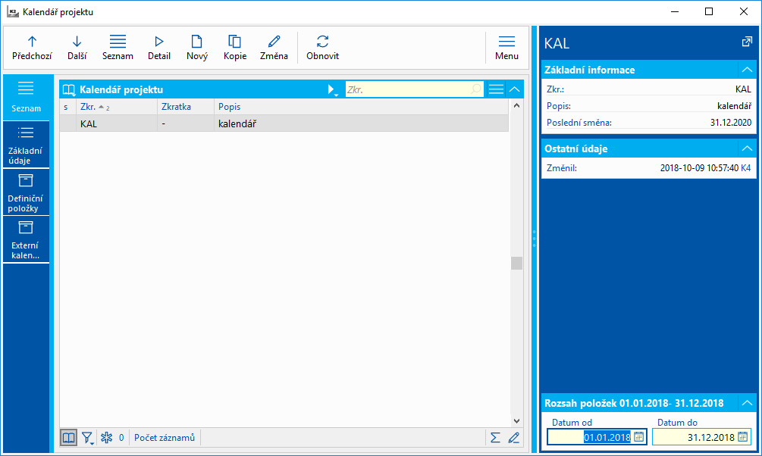Open the Seznam toolbar button
Viewport: 762px width, 456px height.
(x=118, y=48)
